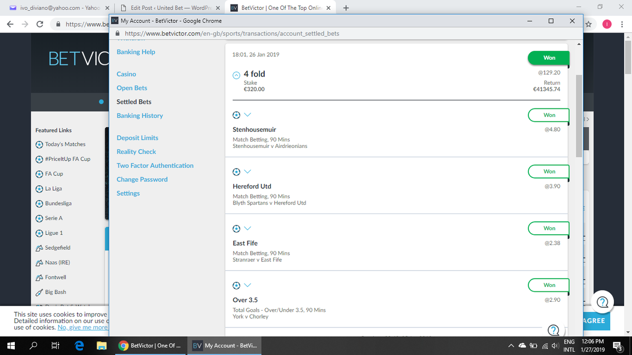Click the football icon in Hereford Utd bet row
Image resolution: width=632 pixels, height=355 pixels.
point(236,172)
